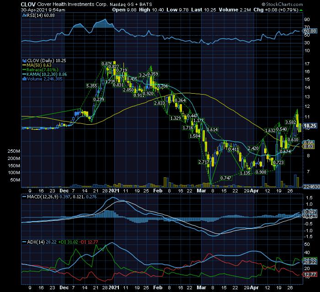The image size is (320, 292).
Task: Click the 0.723 retracement label
Action: (278, 162)
